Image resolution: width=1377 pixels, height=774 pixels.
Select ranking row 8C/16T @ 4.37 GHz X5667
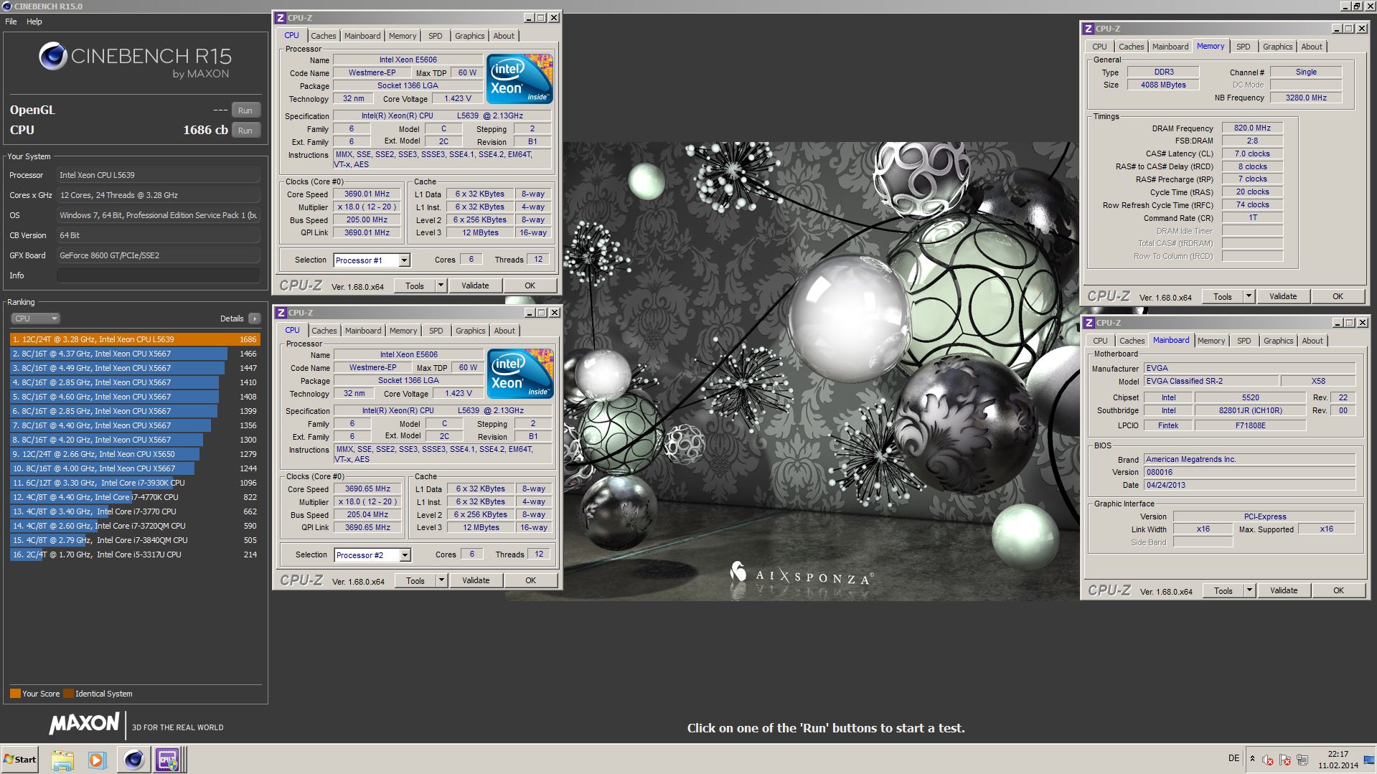[x=135, y=354]
